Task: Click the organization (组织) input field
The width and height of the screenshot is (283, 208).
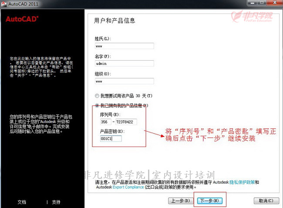Action: 125,81
